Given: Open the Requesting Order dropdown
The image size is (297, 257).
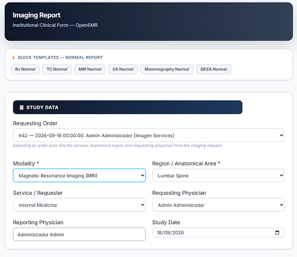Looking at the screenshot, I should (x=149, y=135).
